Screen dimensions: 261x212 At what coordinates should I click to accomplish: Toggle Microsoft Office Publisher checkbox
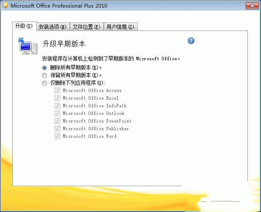57,128
